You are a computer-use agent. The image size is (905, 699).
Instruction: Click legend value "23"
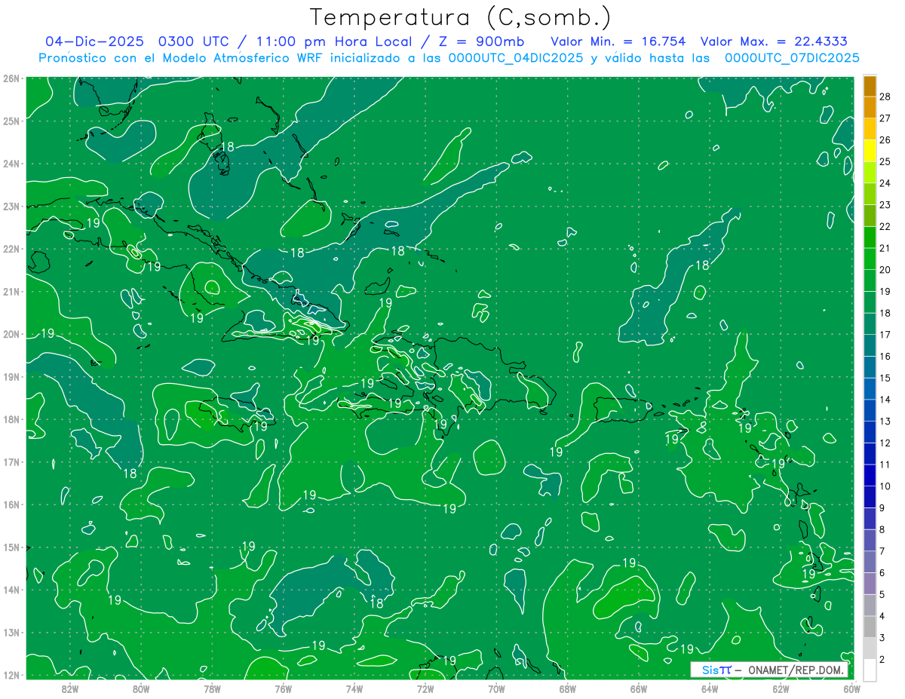point(885,205)
